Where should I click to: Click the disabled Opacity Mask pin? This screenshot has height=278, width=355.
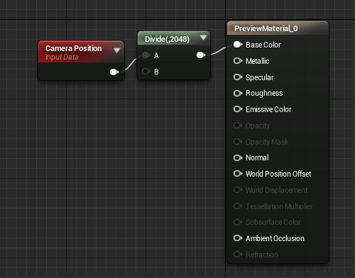pyautogui.click(x=238, y=142)
